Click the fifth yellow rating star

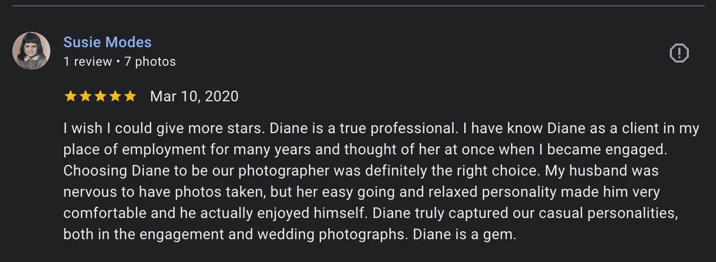[130, 97]
